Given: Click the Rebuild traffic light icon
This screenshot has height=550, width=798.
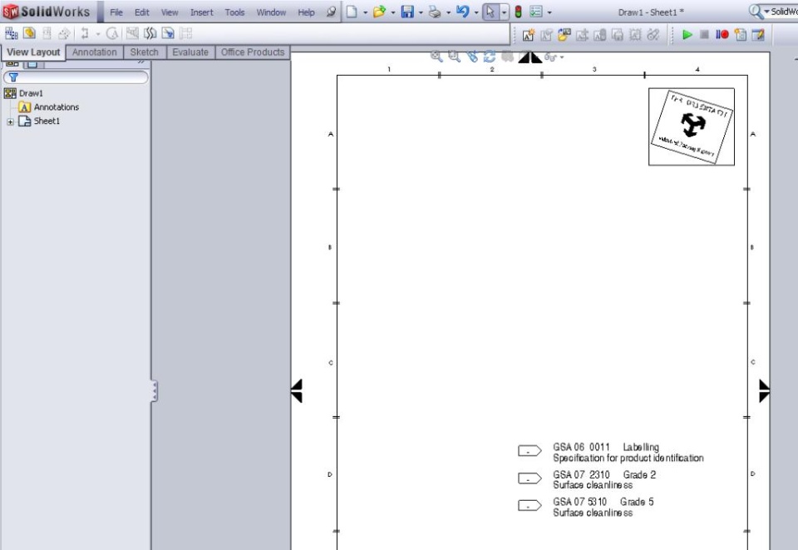Looking at the screenshot, I should pyautogui.click(x=519, y=12).
